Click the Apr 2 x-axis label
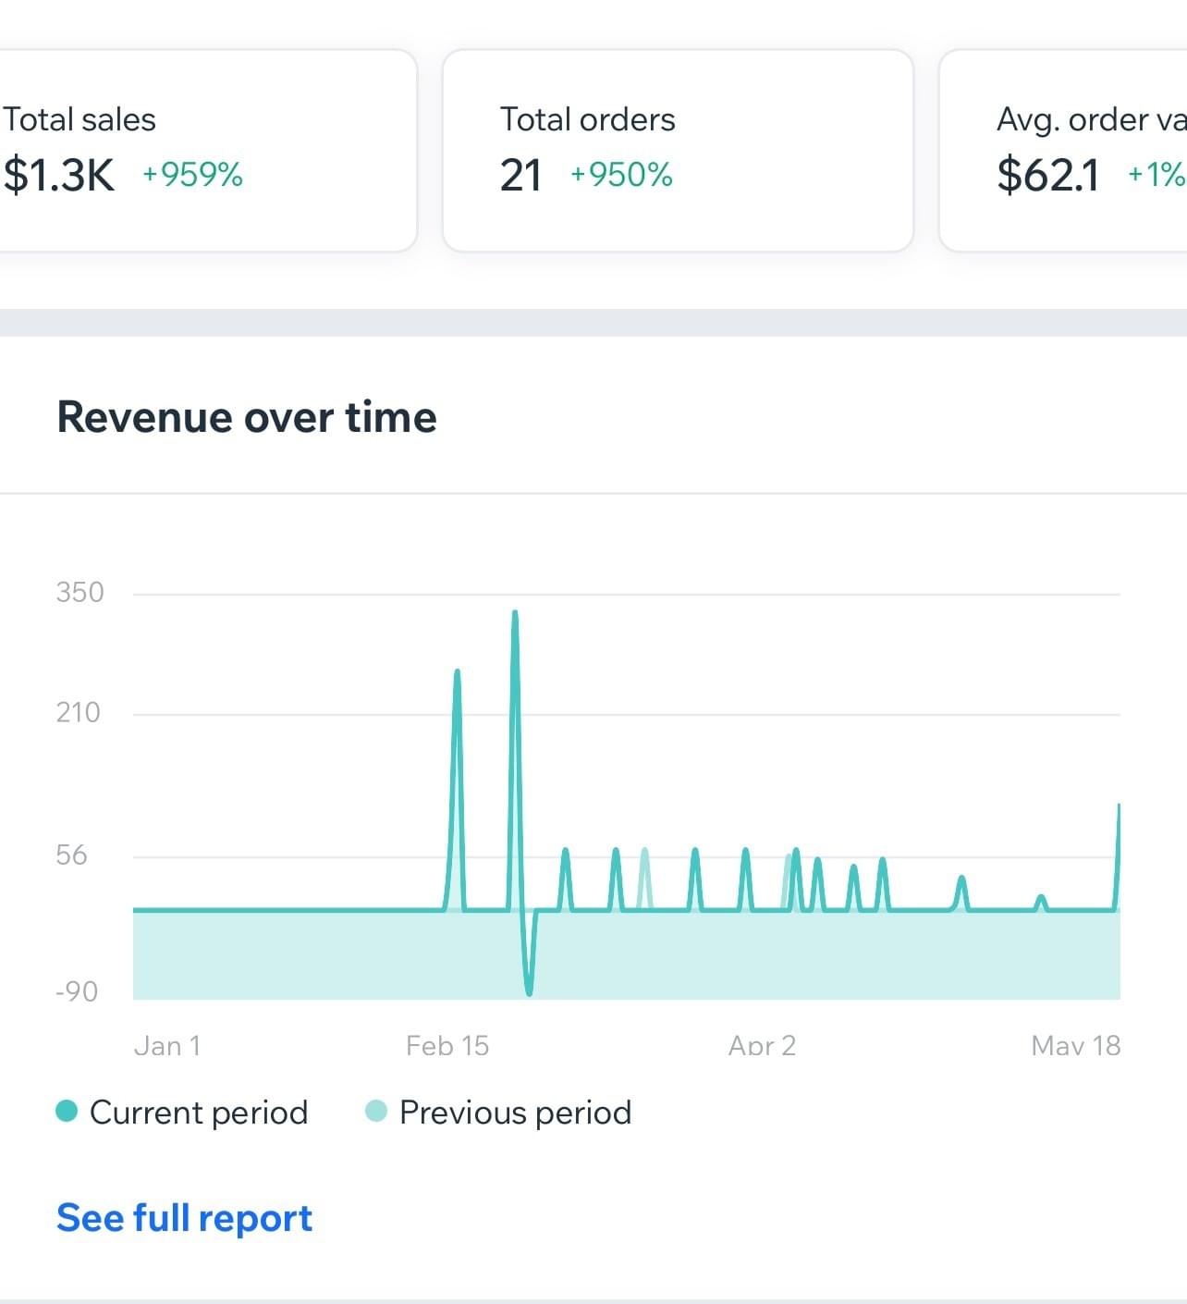The height and width of the screenshot is (1304, 1187). tap(762, 1045)
